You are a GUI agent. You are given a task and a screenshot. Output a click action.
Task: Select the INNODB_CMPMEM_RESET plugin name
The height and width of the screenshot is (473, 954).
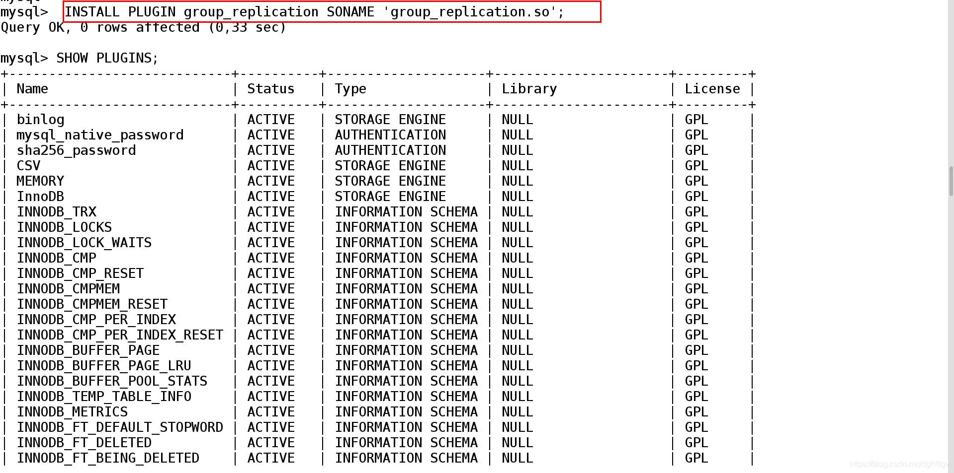(92, 304)
